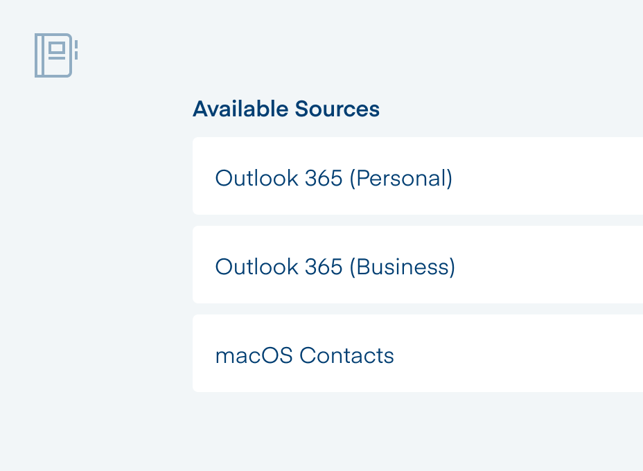The width and height of the screenshot is (643, 471).
Task: Choose Outlook 365 (Business) from the list
Action: coord(335,266)
